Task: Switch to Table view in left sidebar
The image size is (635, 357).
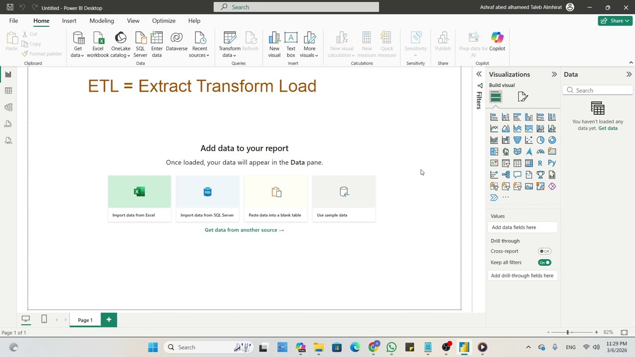Action: pyautogui.click(x=8, y=91)
